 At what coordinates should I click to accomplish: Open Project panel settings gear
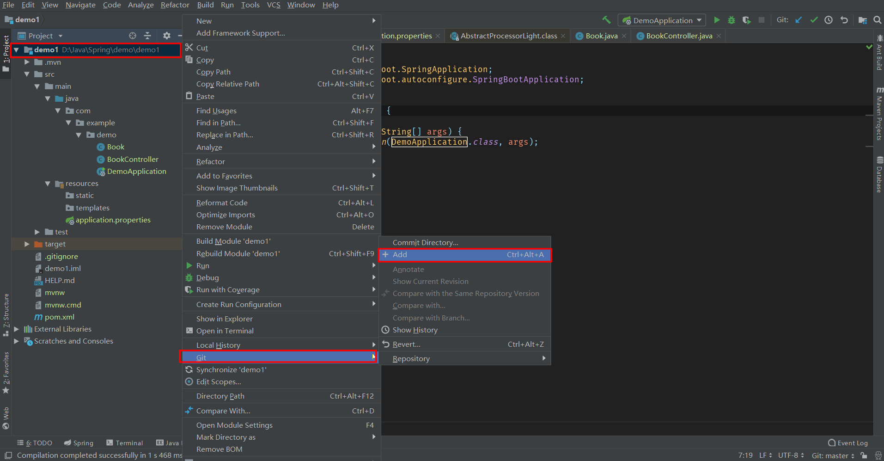click(166, 36)
